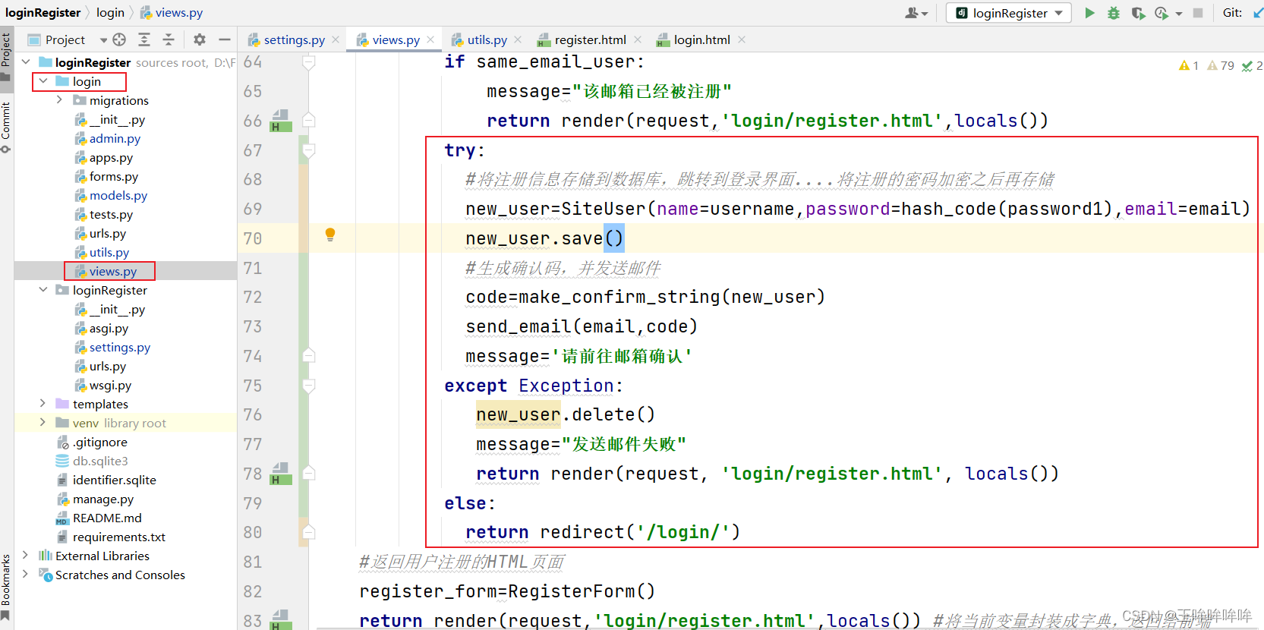Open .gitignore file
The width and height of the screenshot is (1264, 630).
100,442
